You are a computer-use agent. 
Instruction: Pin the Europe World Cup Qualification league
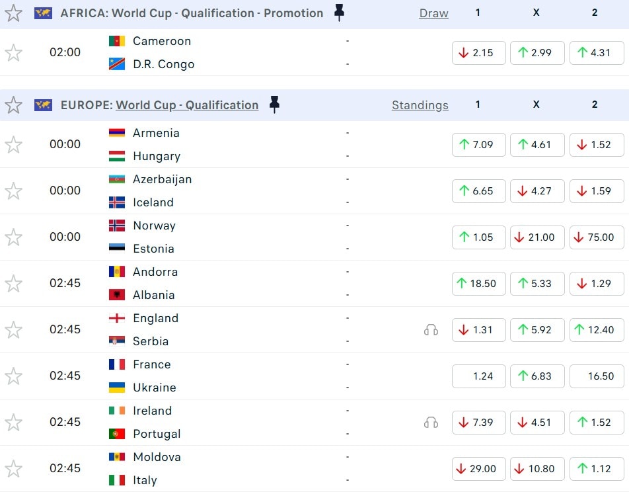[275, 104]
